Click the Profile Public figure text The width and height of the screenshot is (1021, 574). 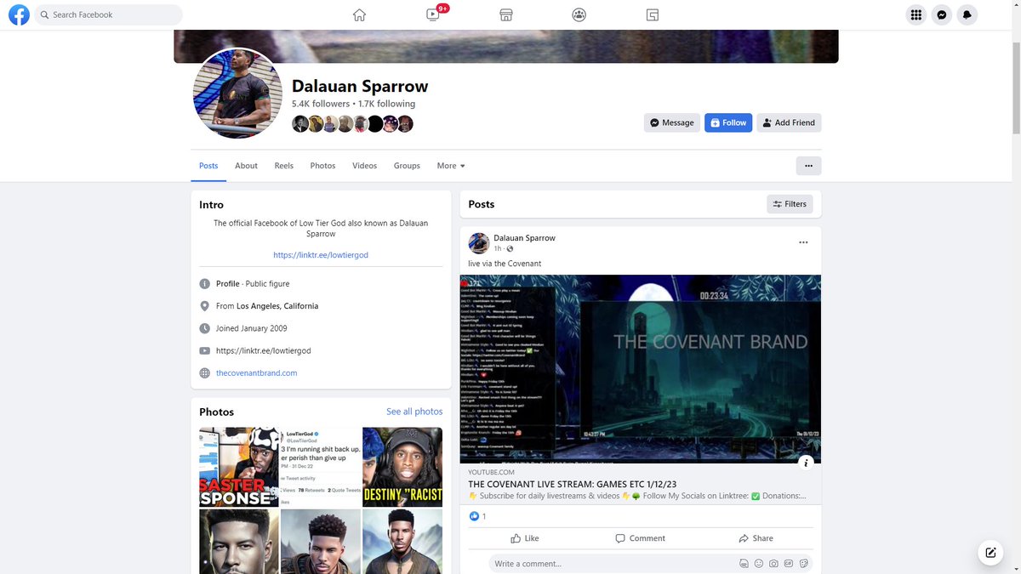pyautogui.click(x=253, y=284)
